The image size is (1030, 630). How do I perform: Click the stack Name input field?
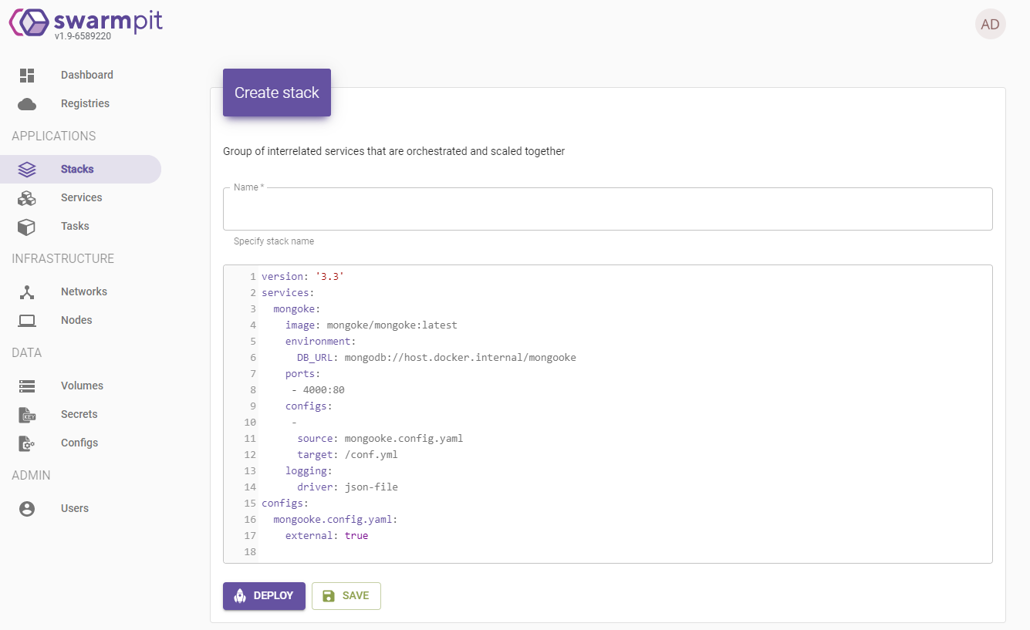607,209
